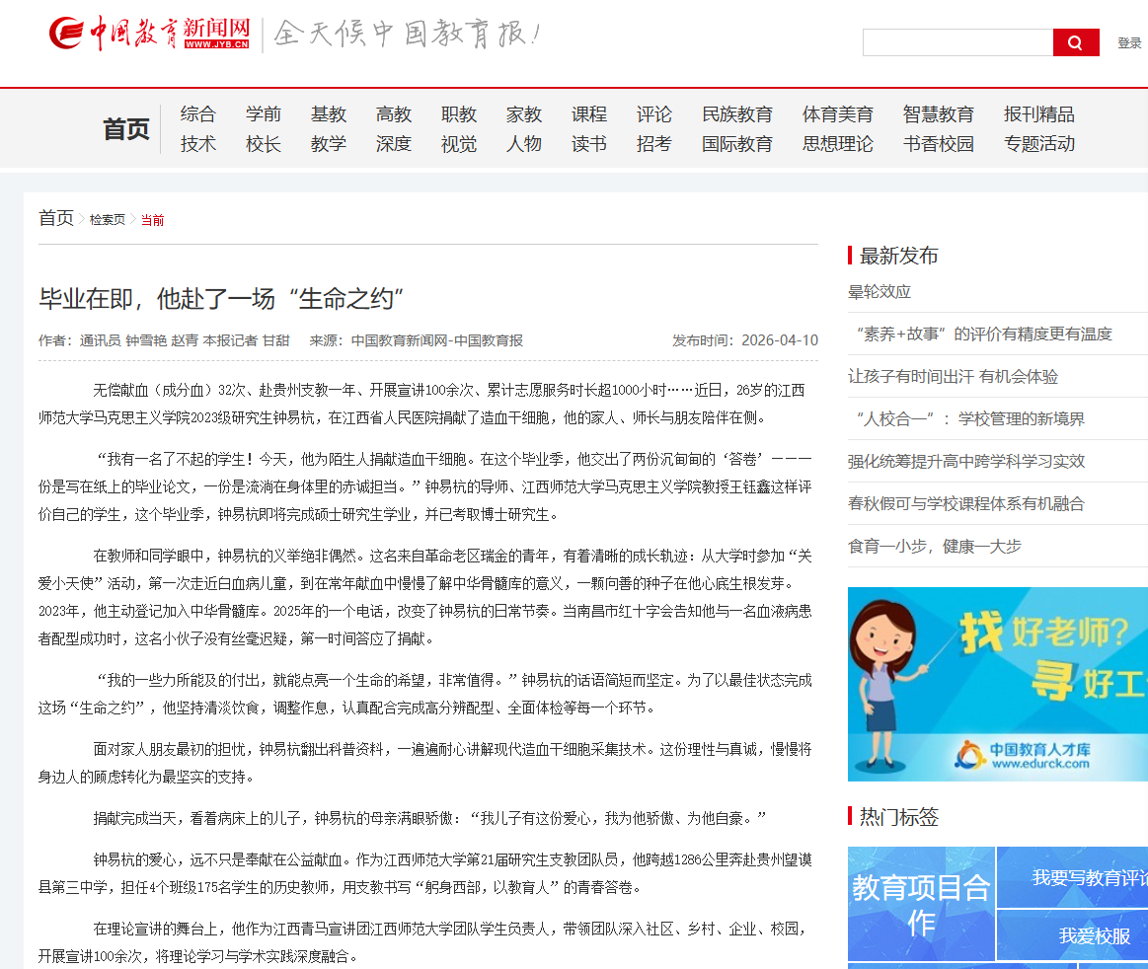This screenshot has height=969, width=1148.
Task: Click the 登录 login link
Action: [1129, 43]
